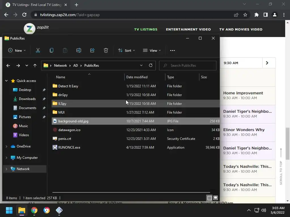290x217 pixels.
Task: Sort by the Type column header
Action: 170,77
